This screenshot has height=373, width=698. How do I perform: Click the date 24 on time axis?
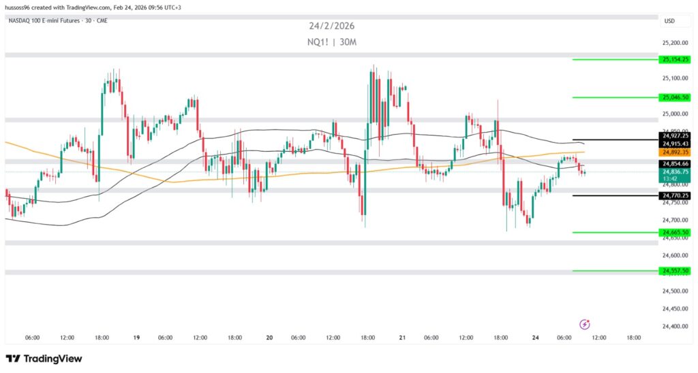coord(537,337)
